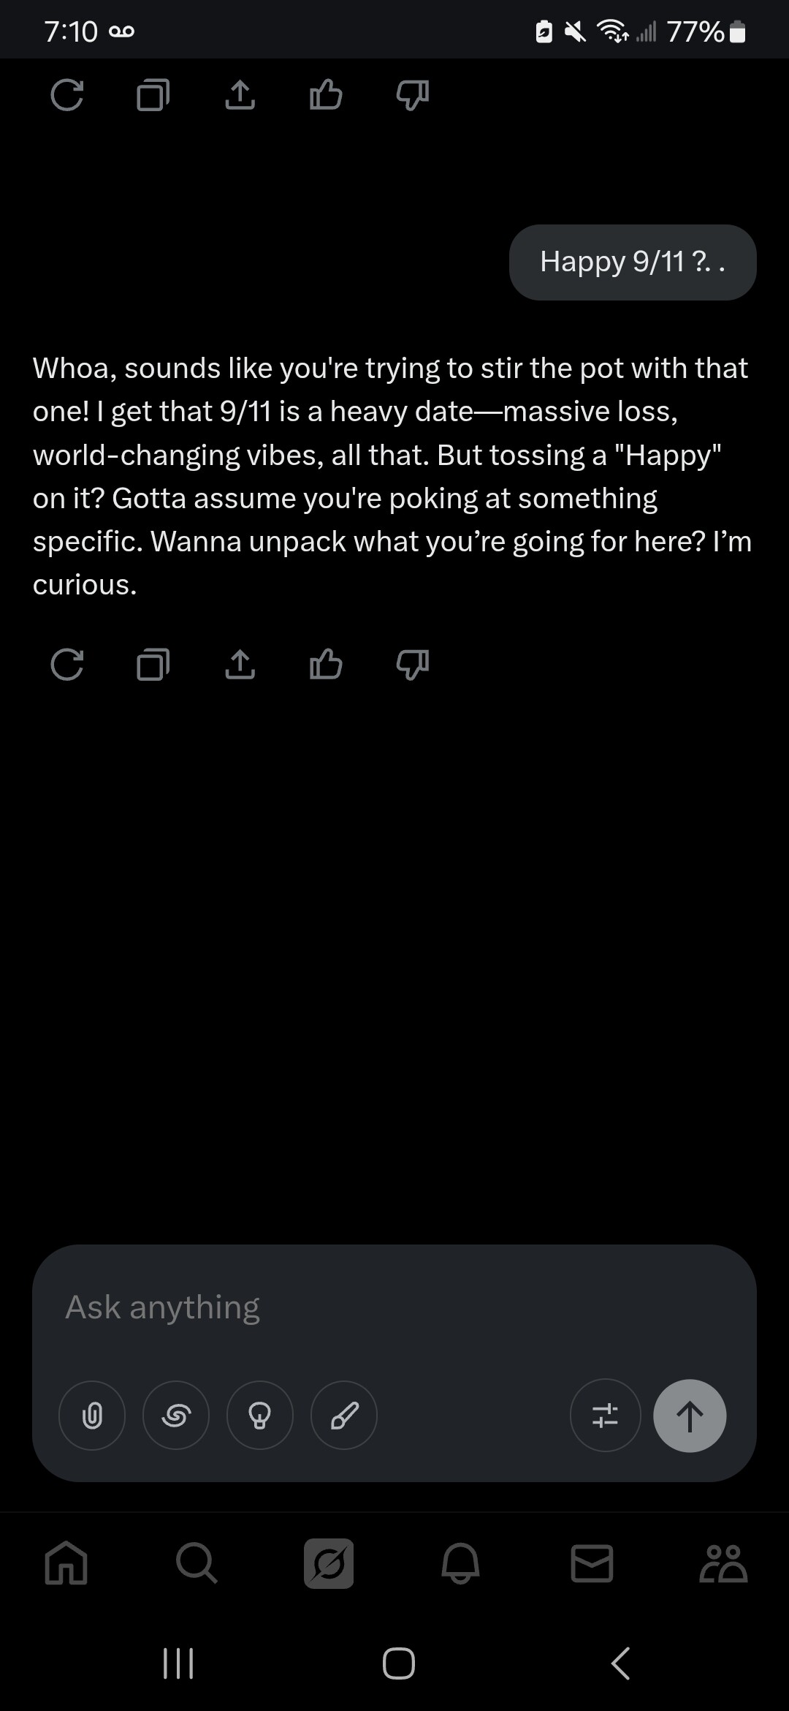The height and width of the screenshot is (1711, 789).
Task: Like the response about 9/11
Action: 326,665
